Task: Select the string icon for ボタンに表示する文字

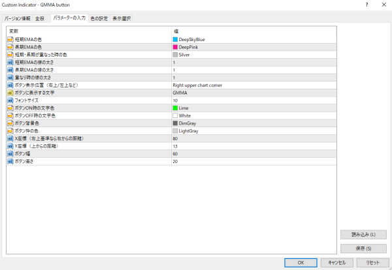Action: coord(10,93)
